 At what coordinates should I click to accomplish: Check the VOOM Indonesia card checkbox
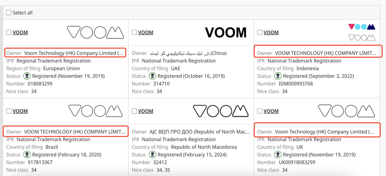click(x=260, y=32)
